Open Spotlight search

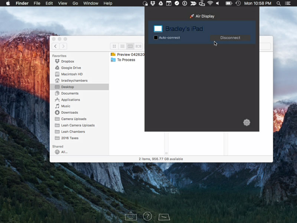(278, 3)
